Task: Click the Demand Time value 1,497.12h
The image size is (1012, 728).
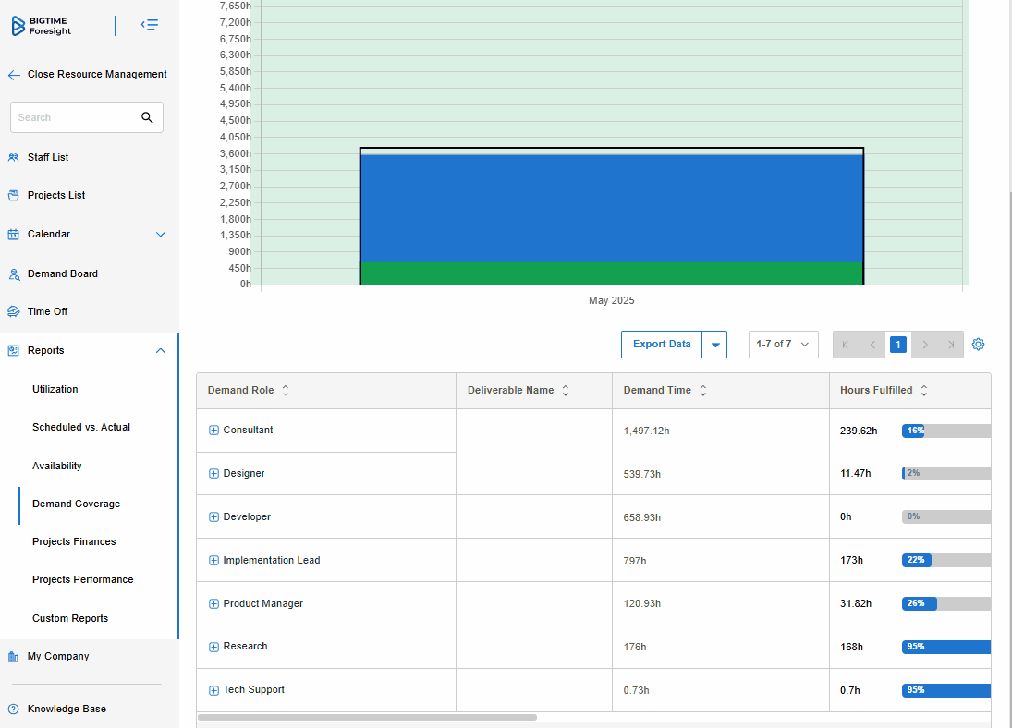Action: pos(646,431)
